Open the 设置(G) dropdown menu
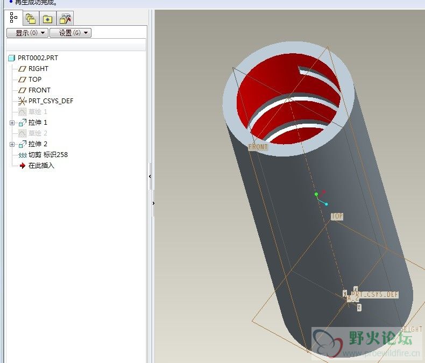The width and height of the screenshot is (425, 363). tap(70, 33)
